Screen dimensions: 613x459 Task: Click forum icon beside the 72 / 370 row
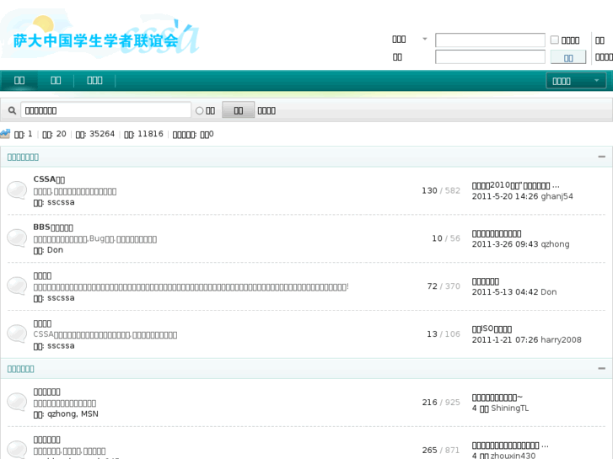pyautogui.click(x=17, y=286)
